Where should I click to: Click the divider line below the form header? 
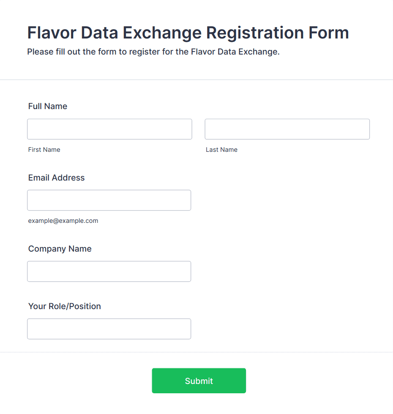click(196, 80)
